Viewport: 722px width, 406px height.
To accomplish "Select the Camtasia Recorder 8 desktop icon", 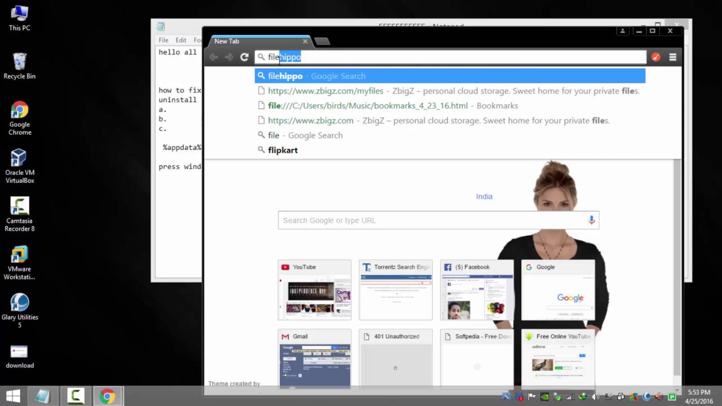I will pyautogui.click(x=20, y=215).
